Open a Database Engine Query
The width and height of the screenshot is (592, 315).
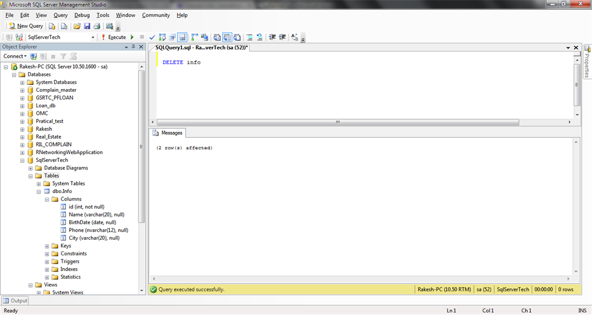[x=52, y=26]
